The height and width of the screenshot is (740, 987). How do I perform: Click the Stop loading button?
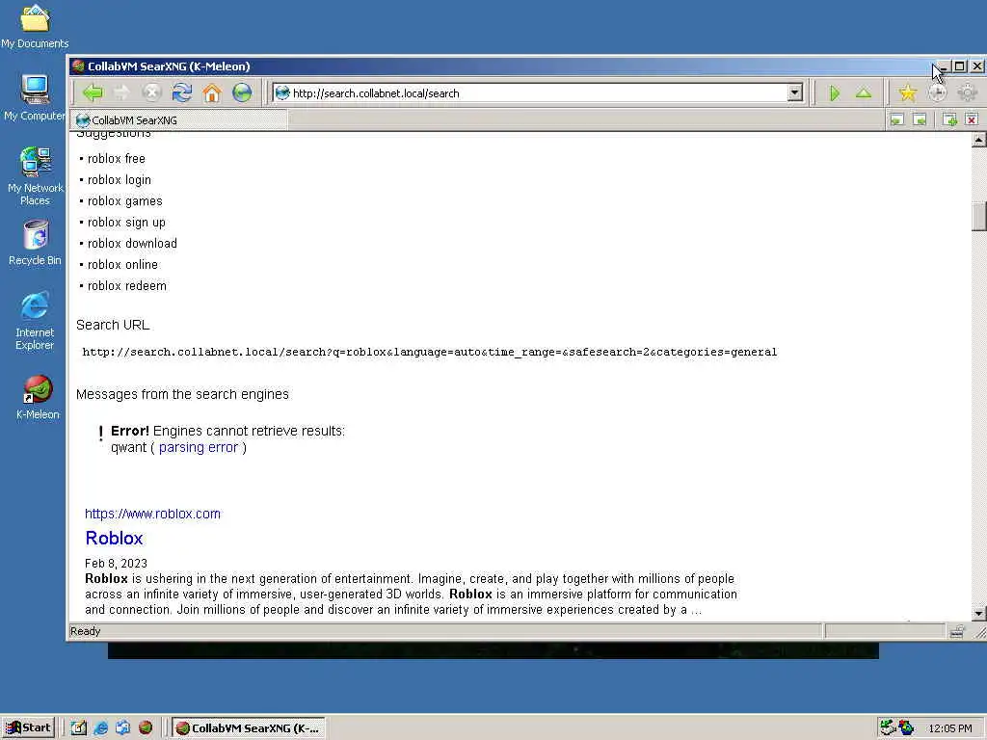[x=151, y=93]
